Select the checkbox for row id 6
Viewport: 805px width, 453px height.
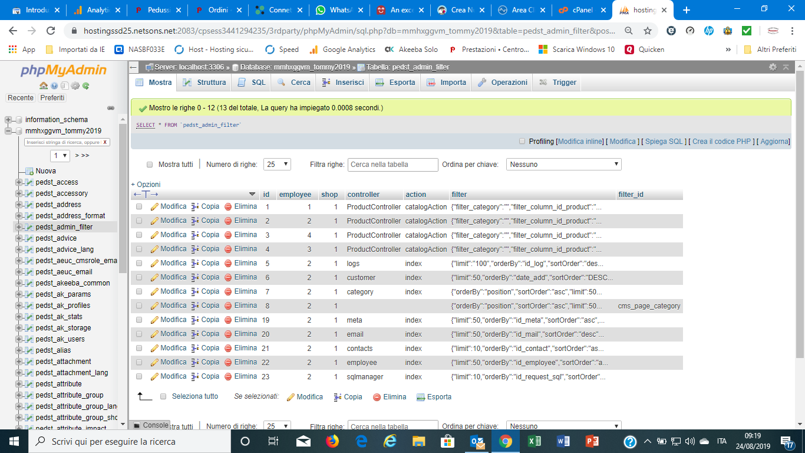click(139, 278)
